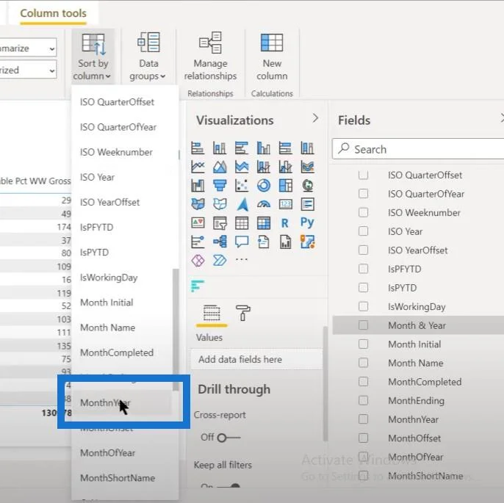This screenshot has width=504, height=503.
Task: Select the Card (123) visual
Action: pyautogui.click(x=285, y=204)
